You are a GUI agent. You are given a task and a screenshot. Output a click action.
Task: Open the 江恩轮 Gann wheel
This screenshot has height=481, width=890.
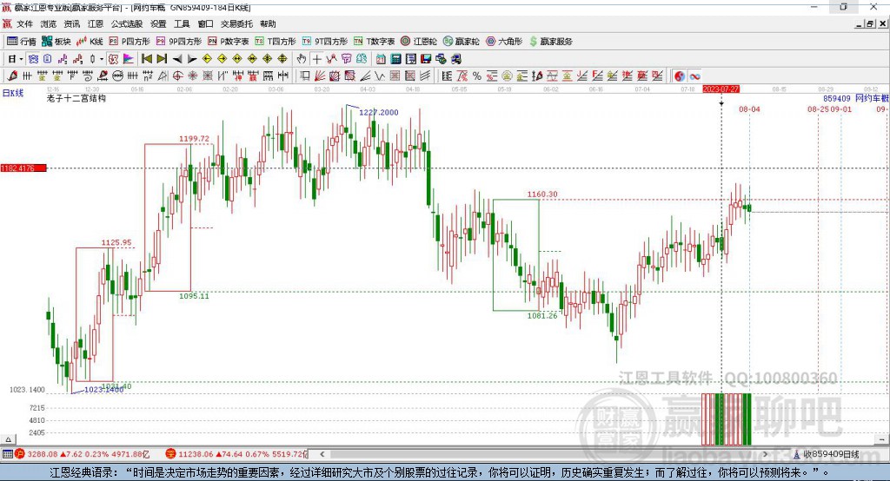point(419,42)
